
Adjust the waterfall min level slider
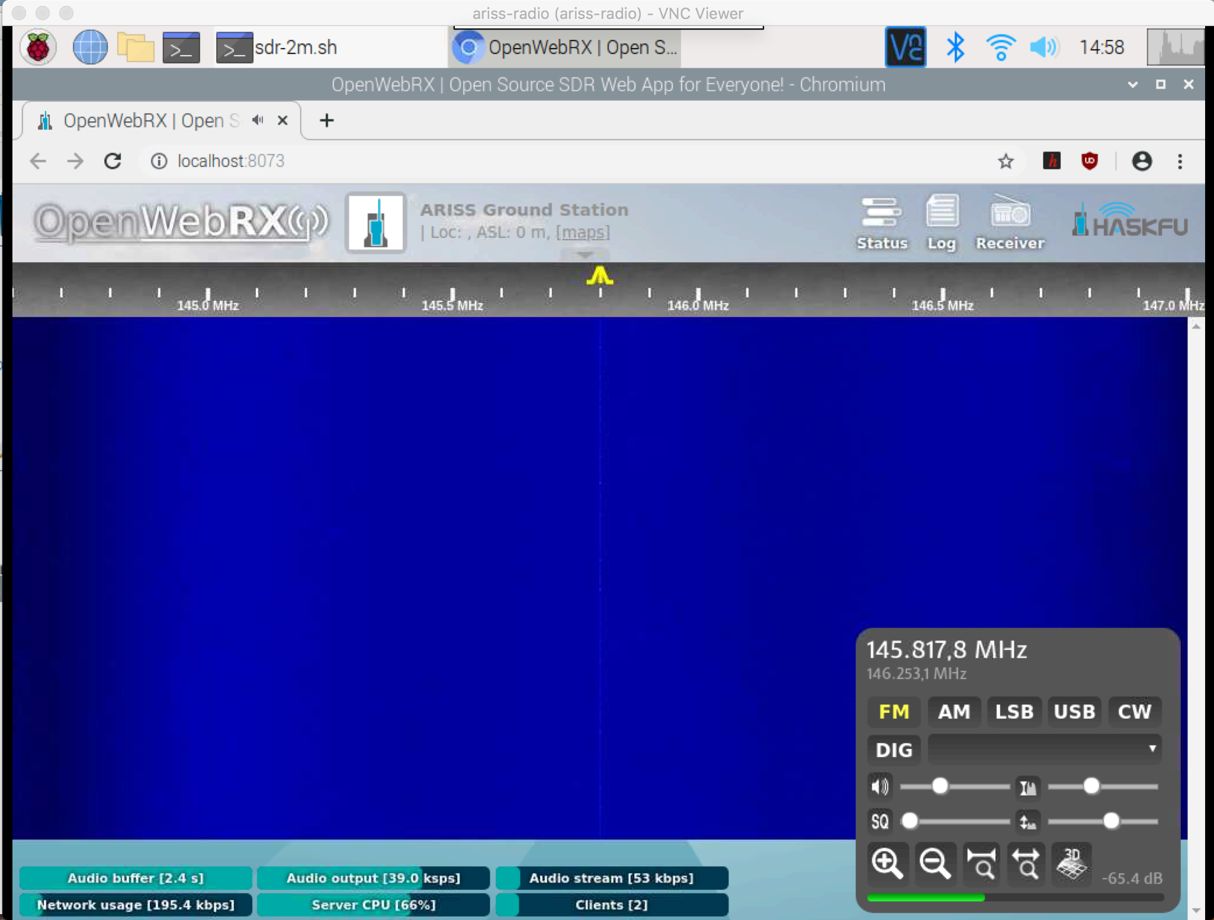click(x=1103, y=821)
